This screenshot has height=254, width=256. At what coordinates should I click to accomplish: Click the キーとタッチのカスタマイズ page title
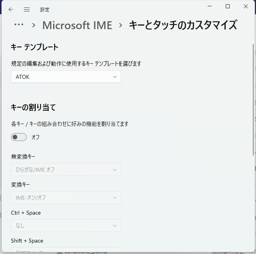point(183,25)
